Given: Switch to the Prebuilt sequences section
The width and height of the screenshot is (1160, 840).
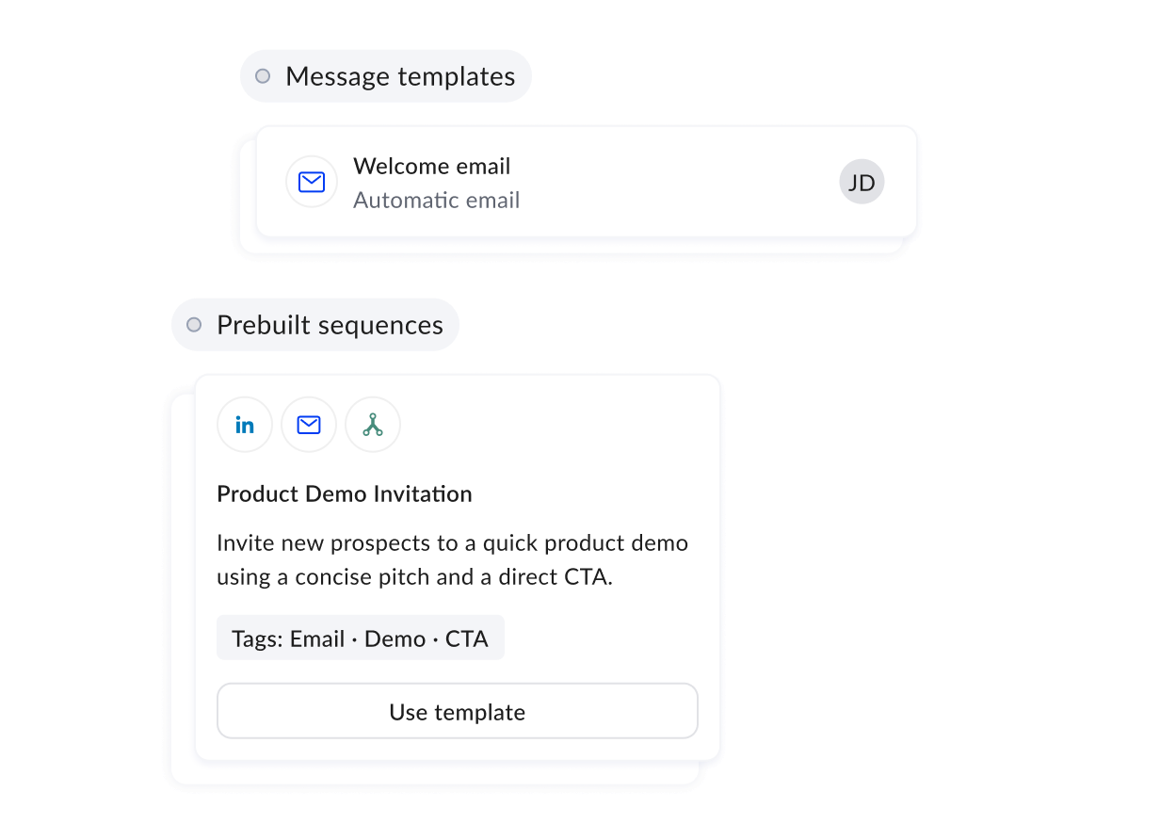Looking at the screenshot, I should coord(314,324).
